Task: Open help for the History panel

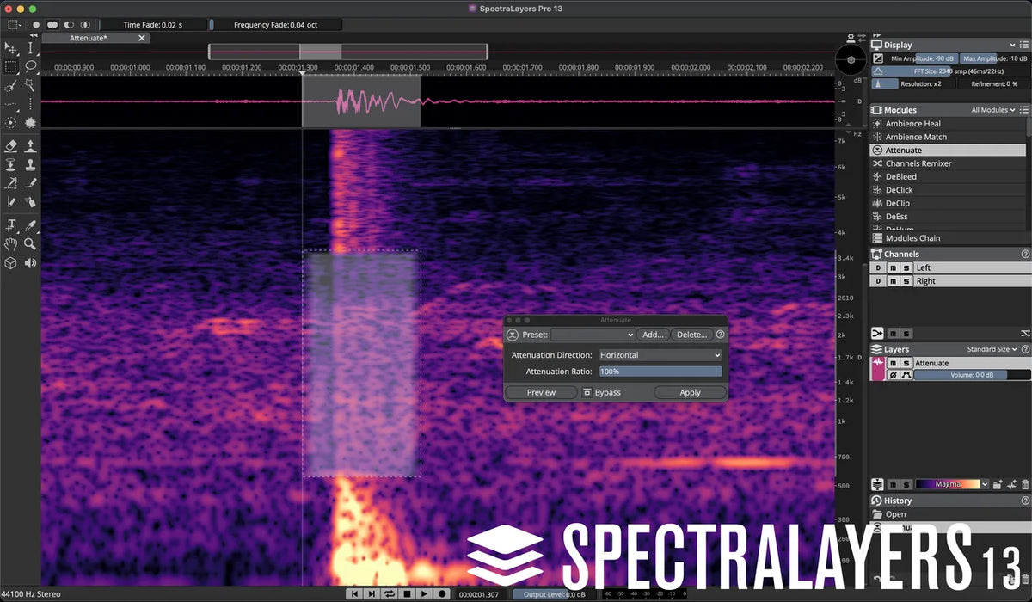Action: (x=1025, y=501)
